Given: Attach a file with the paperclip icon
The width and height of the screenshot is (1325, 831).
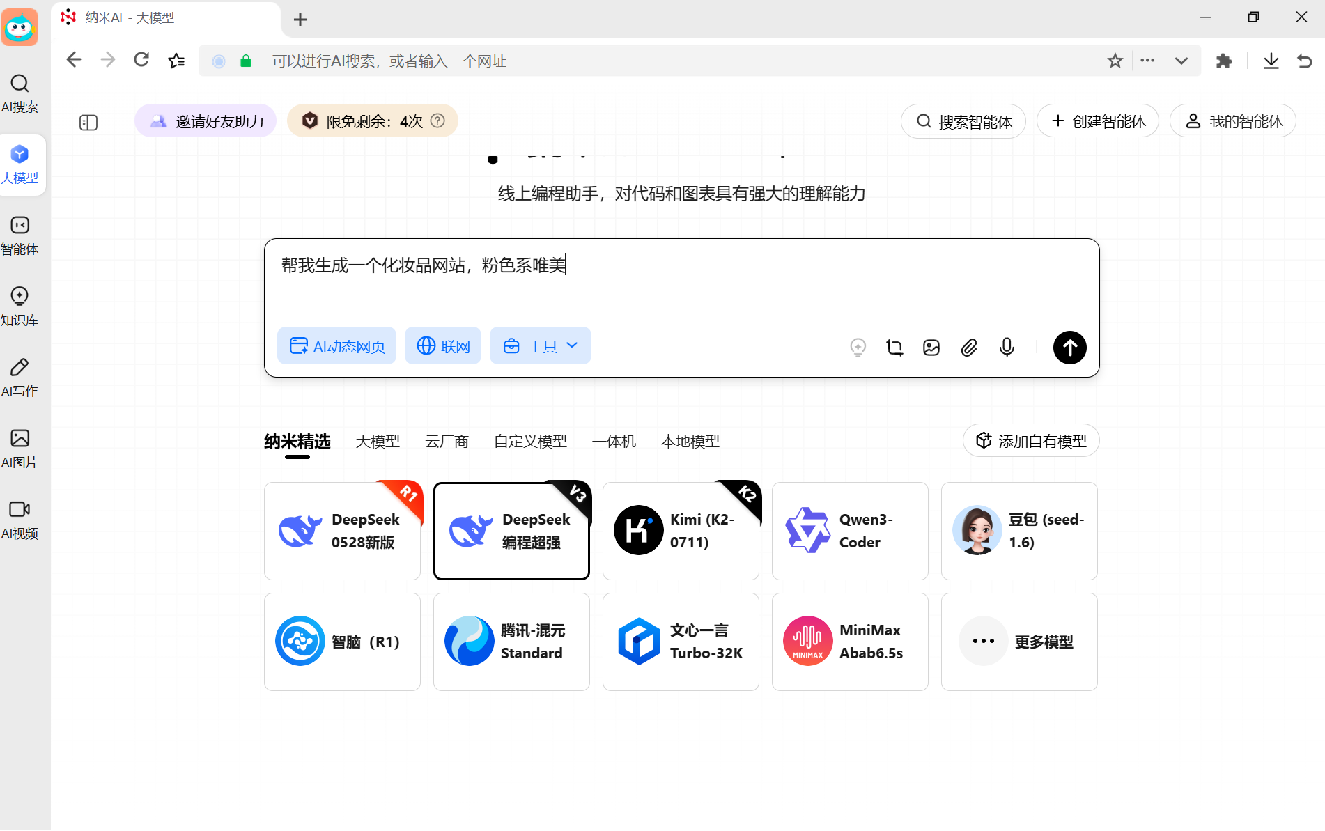Looking at the screenshot, I should (x=969, y=347).
